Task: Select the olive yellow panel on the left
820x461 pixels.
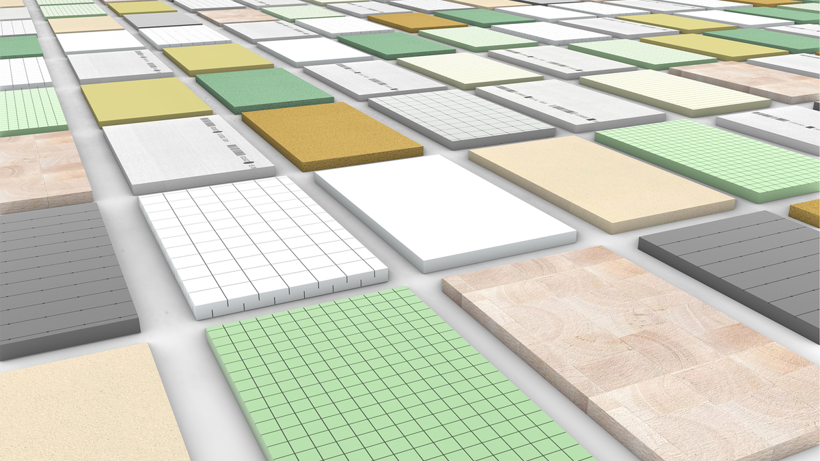Action: tap(142, 101)
